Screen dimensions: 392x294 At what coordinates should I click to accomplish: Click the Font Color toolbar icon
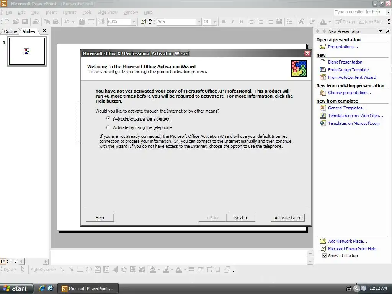[323, 22]
